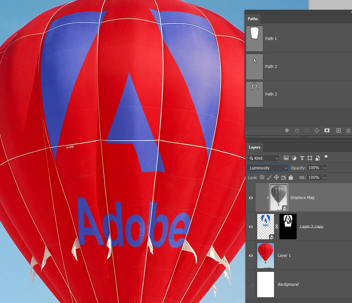Expand the Fill slider arrow
This screenshot has width=352, height=303.
325,178
